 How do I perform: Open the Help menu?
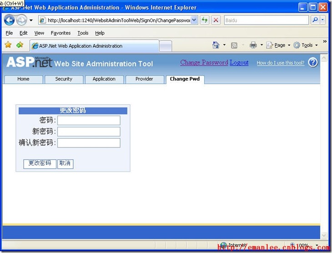pos(100,33)
